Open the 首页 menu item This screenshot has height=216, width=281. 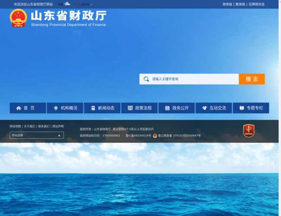click(28, 108)
